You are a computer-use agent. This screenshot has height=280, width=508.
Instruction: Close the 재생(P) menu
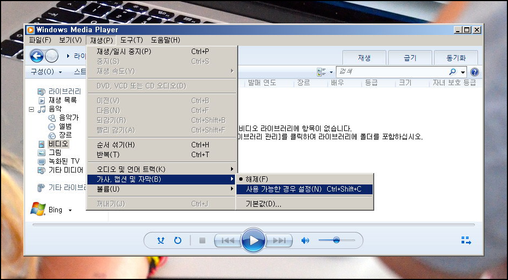(101, 40)
